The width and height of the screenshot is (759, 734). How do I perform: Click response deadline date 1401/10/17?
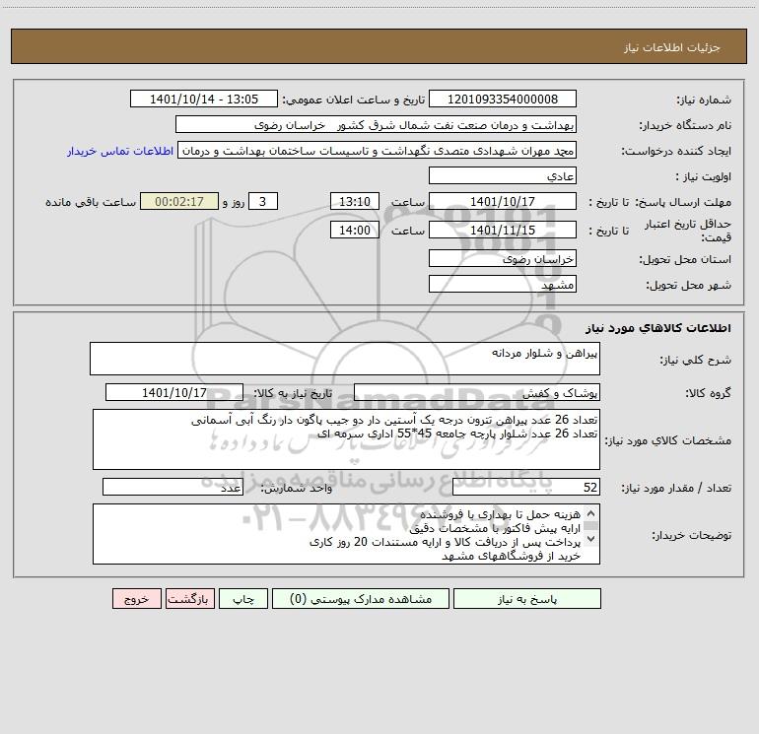[x=503, y=202]
